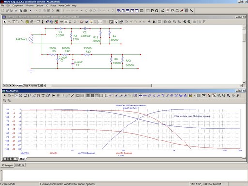Viewport: 248px width, 186px height.
Task: Open the dropdown beside the schematic mode icon
Action: click(35, 22)
